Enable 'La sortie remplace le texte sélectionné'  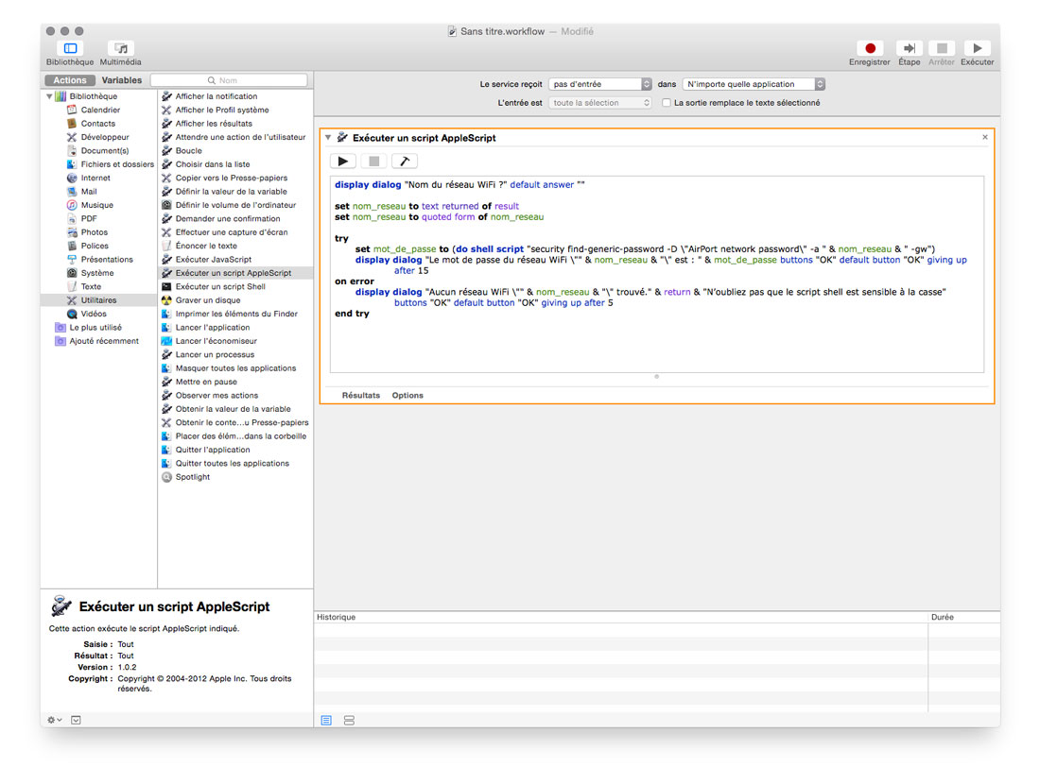[666, 103]
